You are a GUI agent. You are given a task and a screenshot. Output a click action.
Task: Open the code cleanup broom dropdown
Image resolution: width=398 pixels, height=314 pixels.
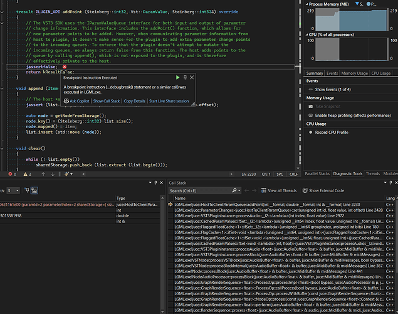pyautogui.click(x=68, y=174)
